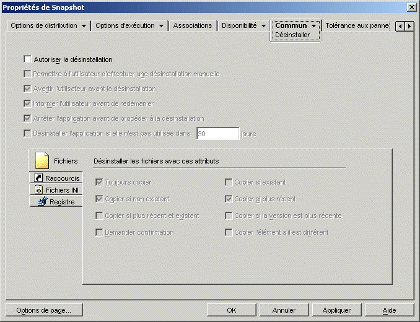This screenshot has height=322, width=420.
Task: Click the days field containing 30
Action: click(217, 133)
